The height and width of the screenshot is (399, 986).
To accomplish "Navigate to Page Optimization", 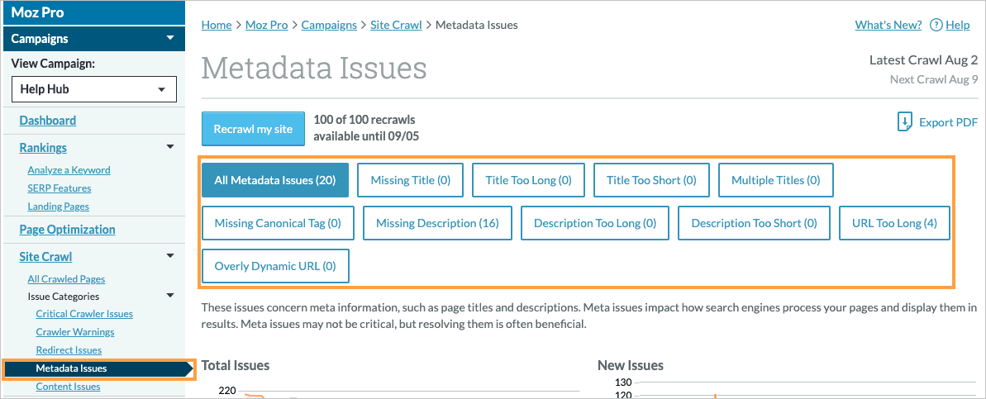I will (x=68, y=230).
